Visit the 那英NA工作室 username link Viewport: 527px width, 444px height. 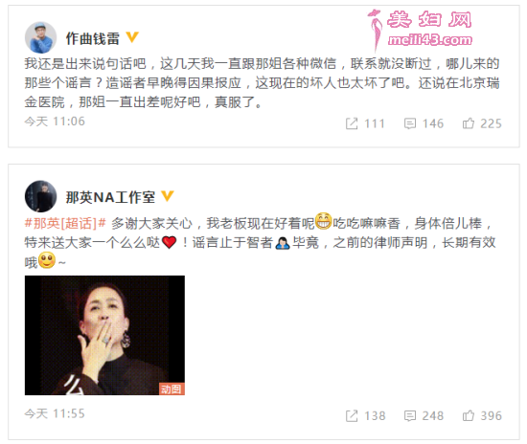110,197
